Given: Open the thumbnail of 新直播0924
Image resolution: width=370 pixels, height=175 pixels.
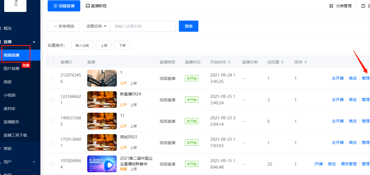Looking at the screenshot, I should pos(102,100).
